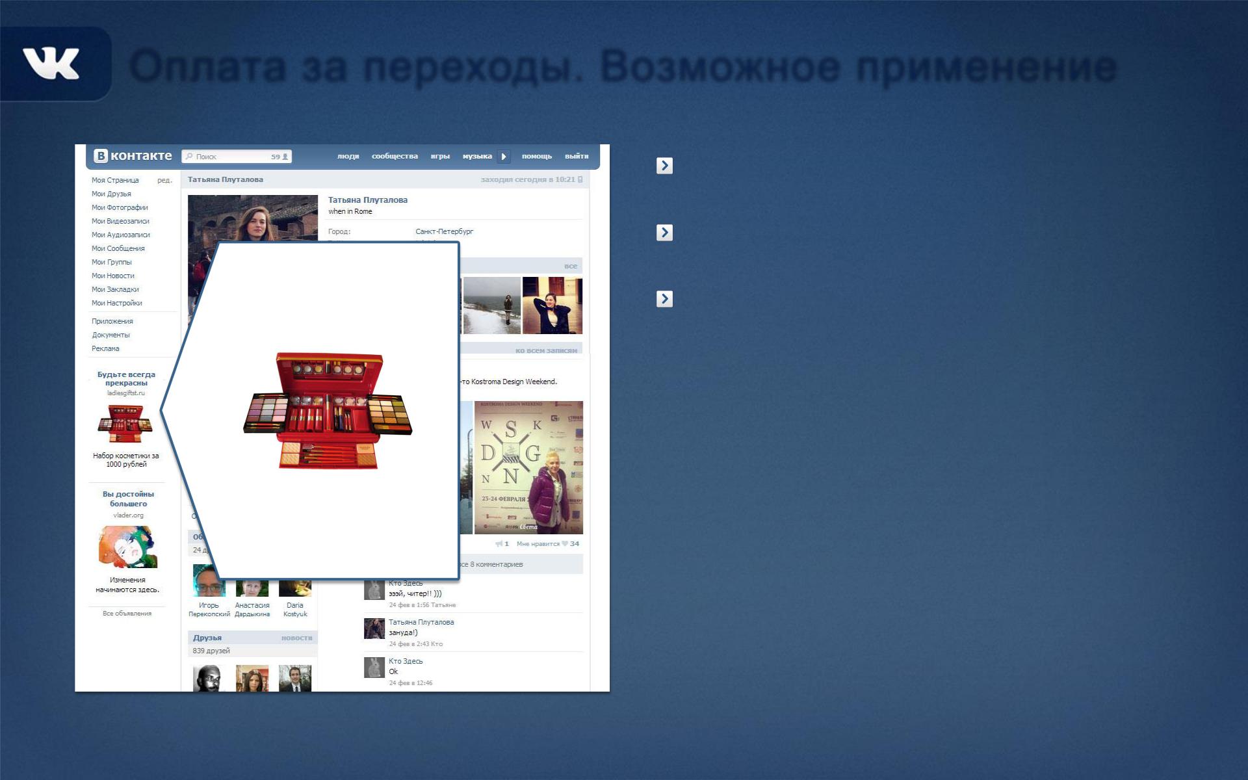
Task: Click the enlarged cosmetics set image
Action: (328, 410)
